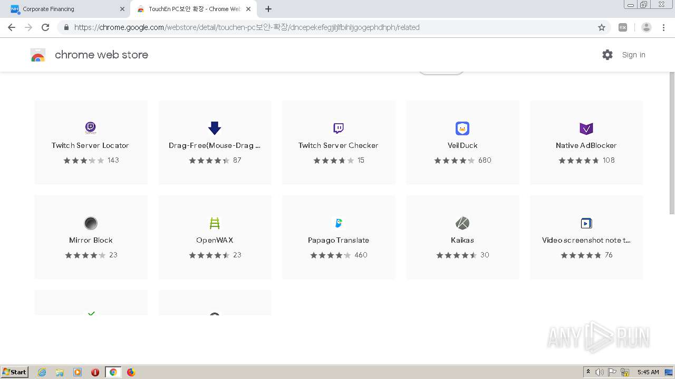Click Native AdBlocker's 108 rating count
Screen dimensions: 675x379
[x=609, y=161]
